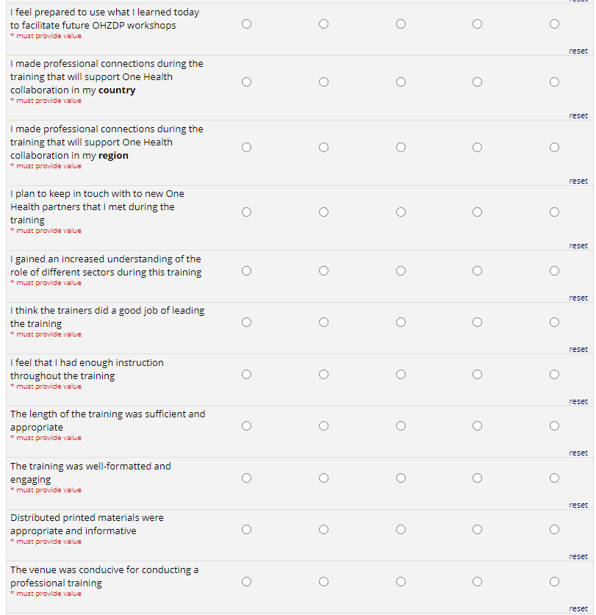This screenshot has width=596, height=615.
Task: Choose third radio for 'length of the training'
Action: tap(401, 425)
